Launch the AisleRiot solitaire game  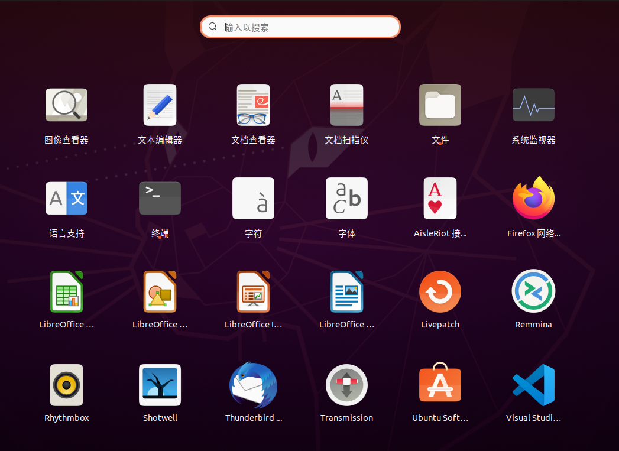(x=440, y=198)
